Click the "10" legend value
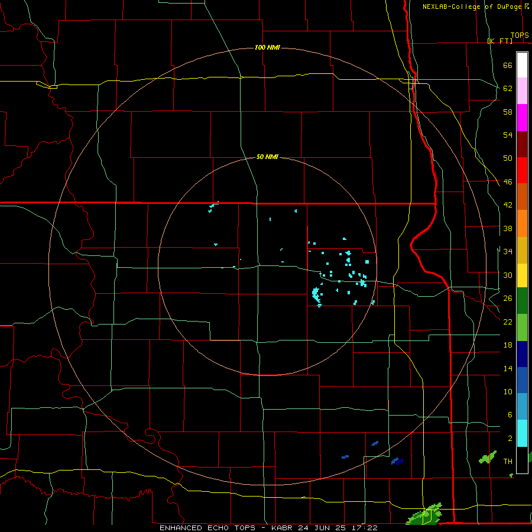 (508, 391)
